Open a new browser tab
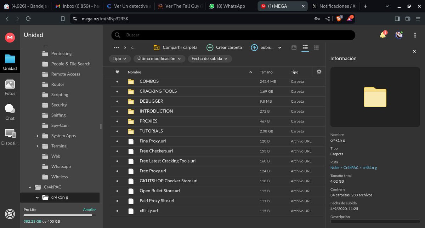The image size is (425, 228). click(x=365, y=6)
